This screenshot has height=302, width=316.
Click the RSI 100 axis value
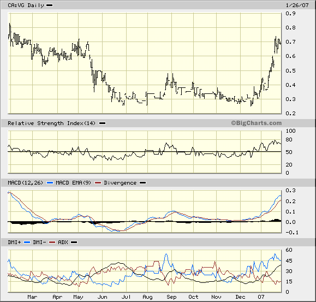(x=290, y=131)
